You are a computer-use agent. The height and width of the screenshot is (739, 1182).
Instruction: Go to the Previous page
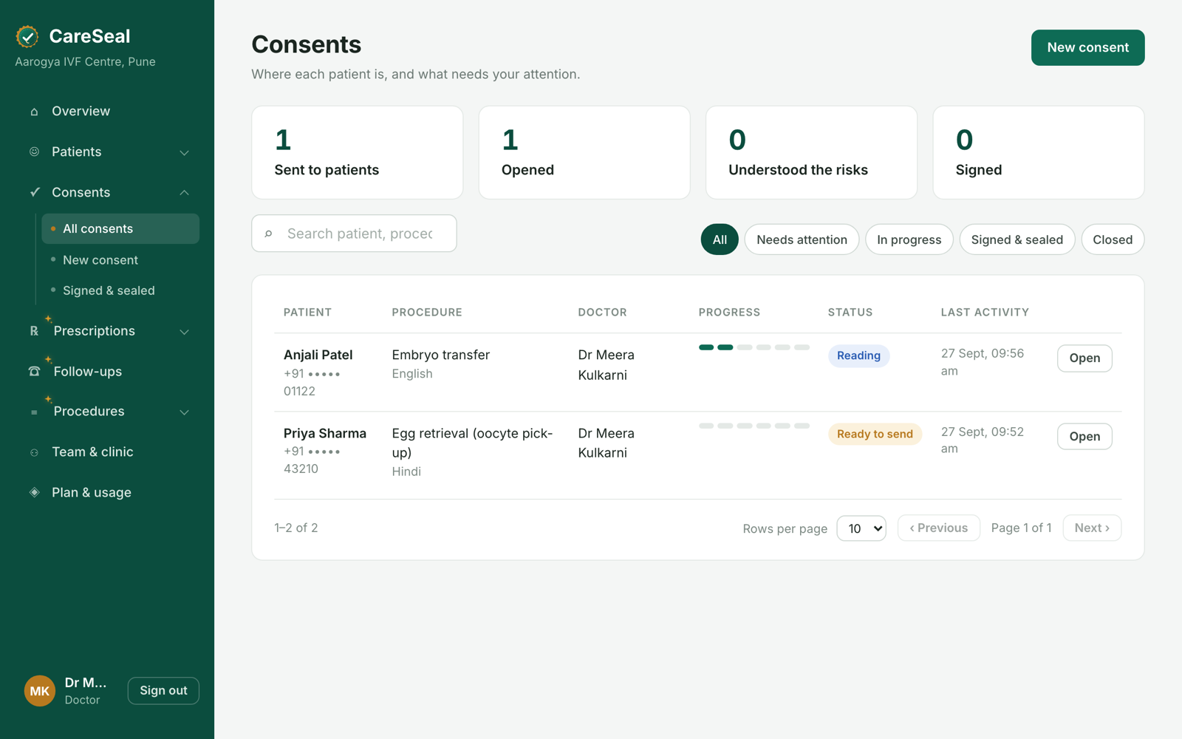click(939, 528)
